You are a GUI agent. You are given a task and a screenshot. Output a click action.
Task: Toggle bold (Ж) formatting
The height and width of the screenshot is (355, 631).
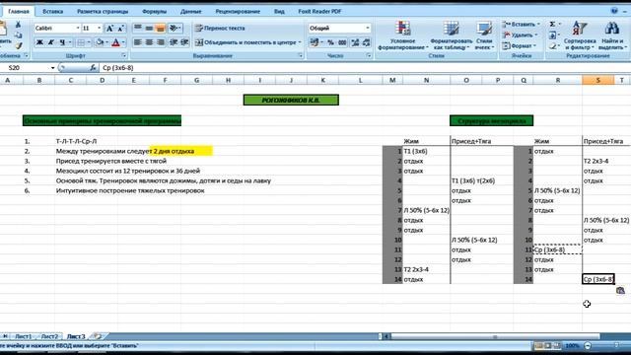[39, 42]
